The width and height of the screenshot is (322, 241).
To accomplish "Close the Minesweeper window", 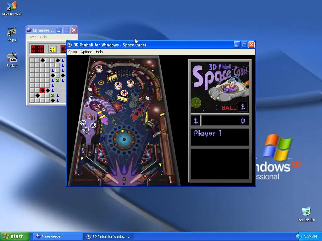I will pyautogui.click(x=74, y=30).
